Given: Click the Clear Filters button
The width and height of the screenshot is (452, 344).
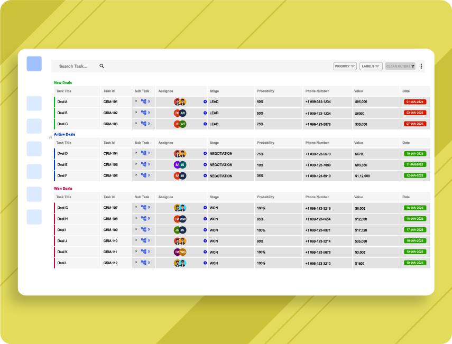Looking at the screenshot, I should pyautogui.click(x=400, y=66).
